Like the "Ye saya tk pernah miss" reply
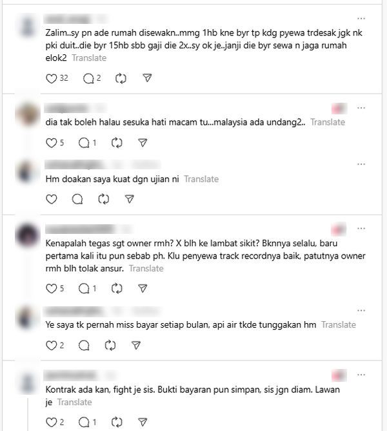 click(x=52, y=346)
